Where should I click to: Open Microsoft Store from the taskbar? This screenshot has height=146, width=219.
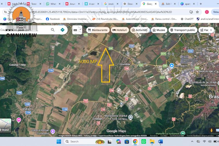pyautogui.click(x=127, y=142)
